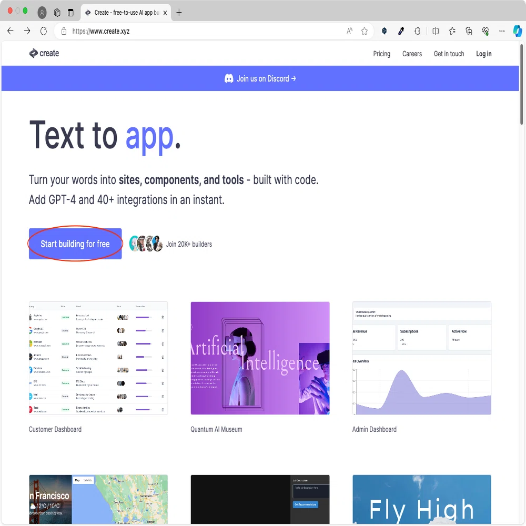Image resolution: width=526 pixels, height=526 pixels.
Task: Close the Create browser tab
Action: [x=165, y=13]
